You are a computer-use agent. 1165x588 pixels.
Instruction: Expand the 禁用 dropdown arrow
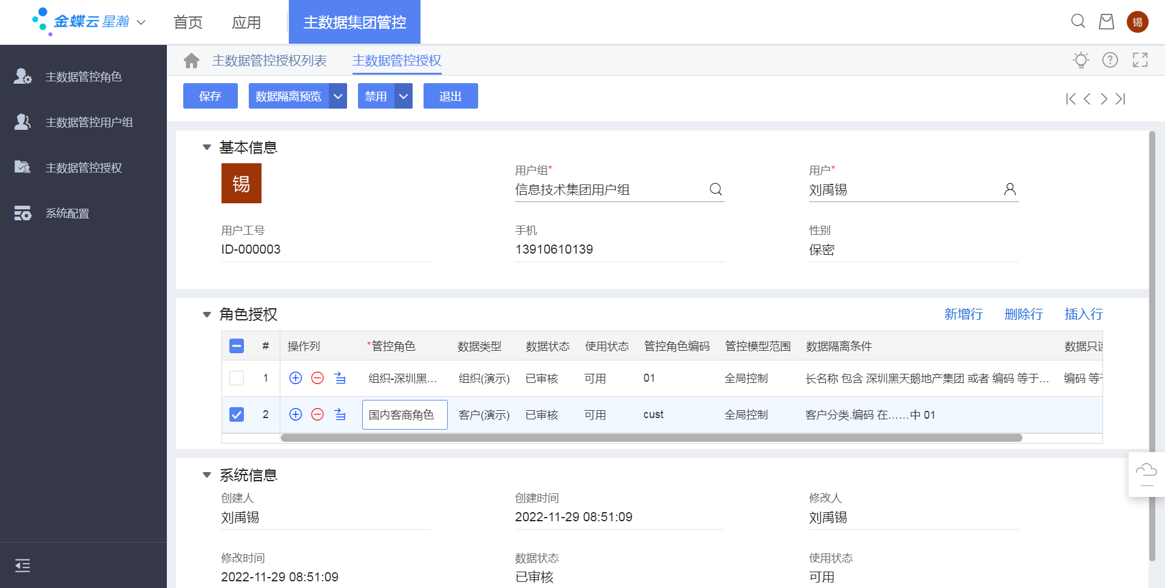(404, 96)
